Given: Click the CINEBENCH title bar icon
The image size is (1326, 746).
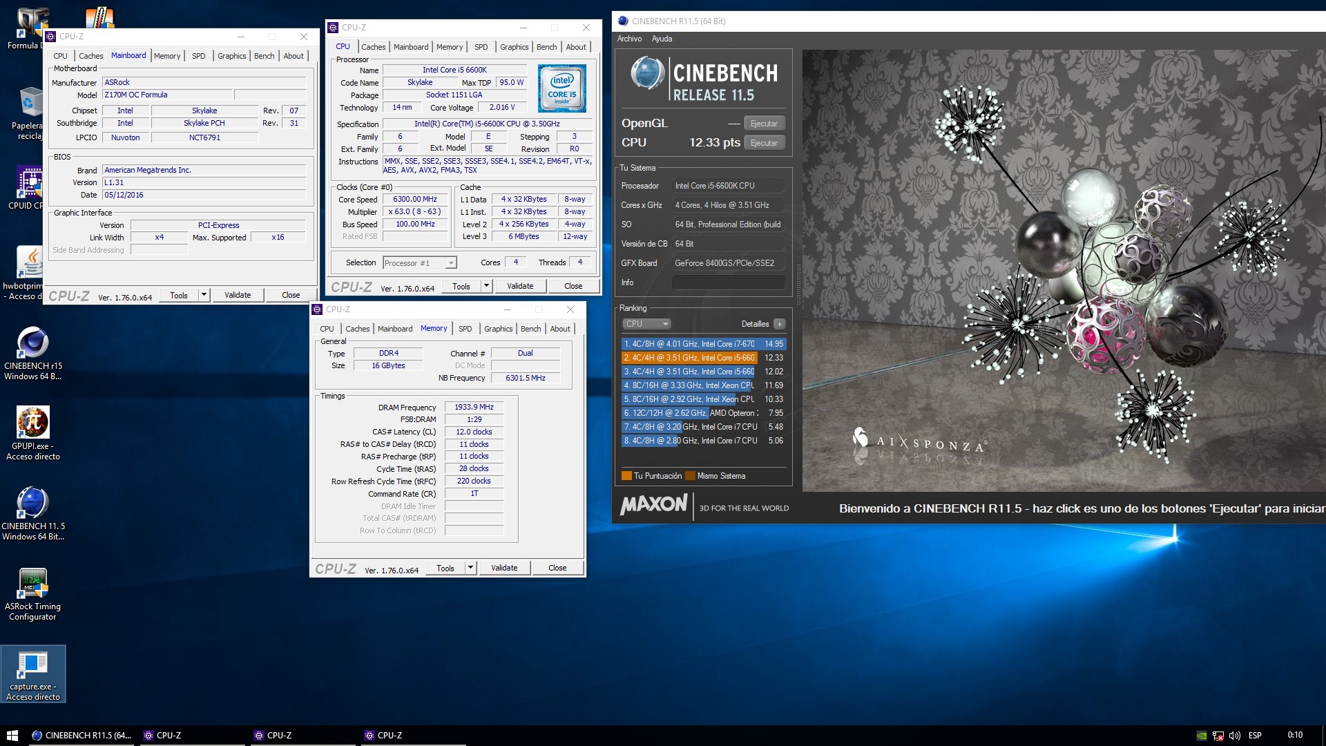Looking at the screenshot, I should [623, 21].
